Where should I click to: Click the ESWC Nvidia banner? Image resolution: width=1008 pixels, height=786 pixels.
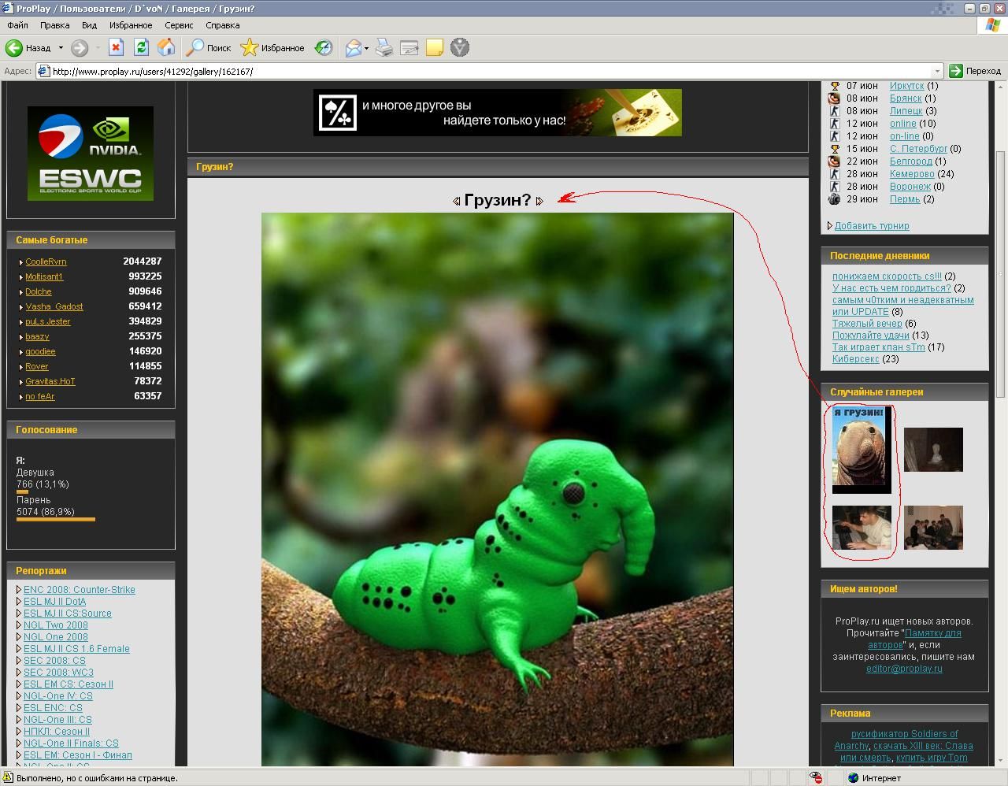pyautogui.click(x=91, y=154)
